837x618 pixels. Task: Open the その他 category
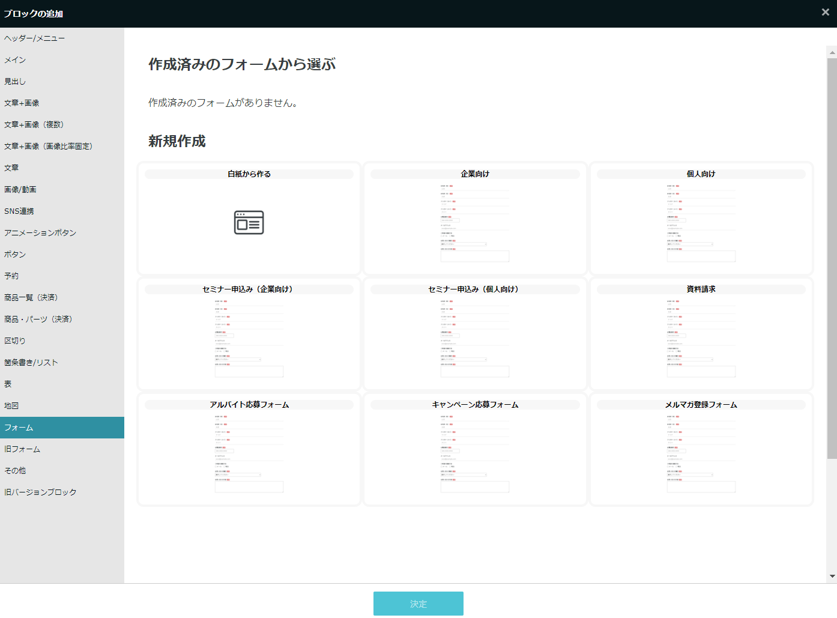click(62, 471)
